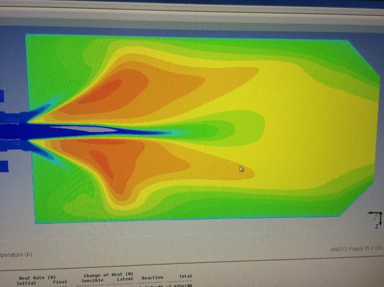Image resolution: width=384 pixels, height=287 pixels.
Task: Click the 'Final' column header
Action: coord(60,282)
